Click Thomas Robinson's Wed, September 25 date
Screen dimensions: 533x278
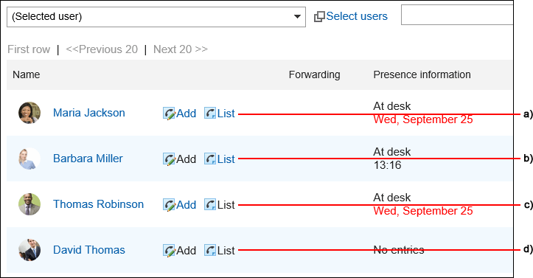pyautogui.click(x=423, y=211)
